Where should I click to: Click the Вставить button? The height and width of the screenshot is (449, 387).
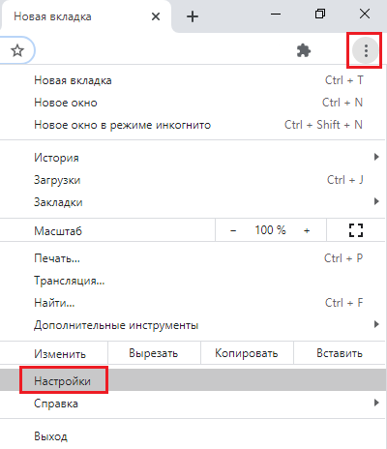tap(340, 353)
